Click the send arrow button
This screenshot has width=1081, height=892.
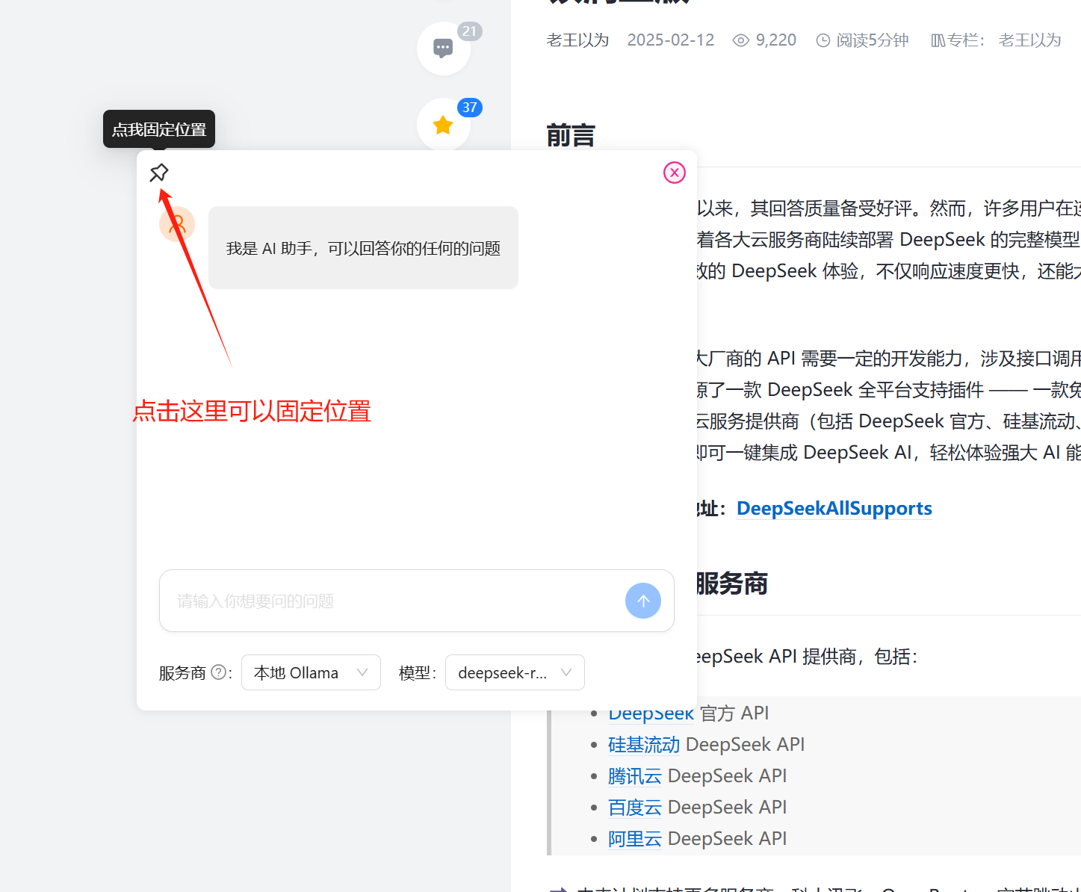tap(643, 601)
